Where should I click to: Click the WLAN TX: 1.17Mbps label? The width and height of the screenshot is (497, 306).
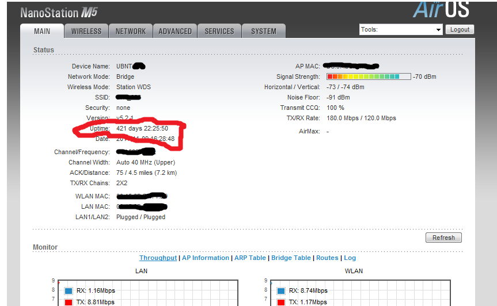pyautogui.click(x=308, y=302)
